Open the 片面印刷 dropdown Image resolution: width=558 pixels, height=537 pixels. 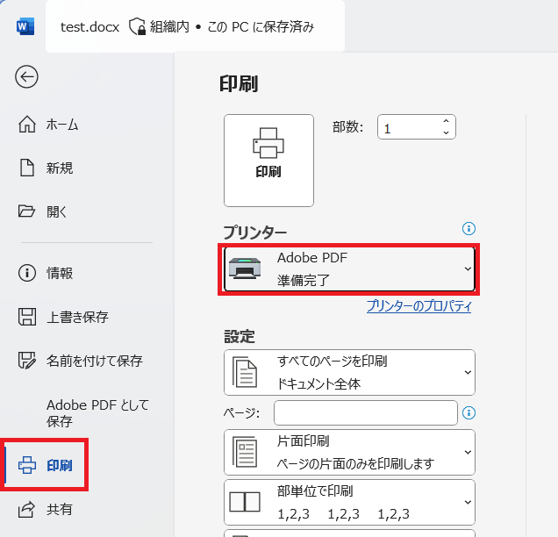(349, 452)
